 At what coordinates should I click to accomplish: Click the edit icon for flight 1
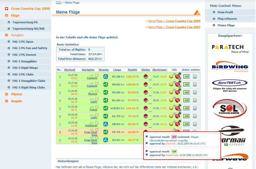click(195, 76)
